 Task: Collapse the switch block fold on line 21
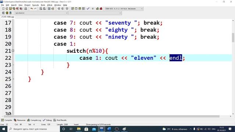tap(13, 51)
